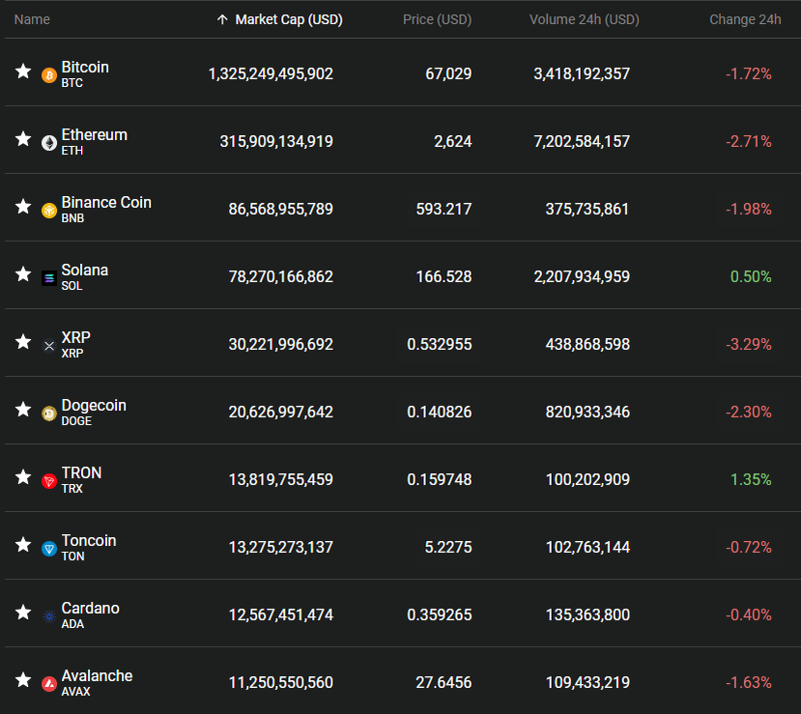Click the orange Bitcoin logo icon
This screenshot has height=714, width=801.
(x=49, y=75)
